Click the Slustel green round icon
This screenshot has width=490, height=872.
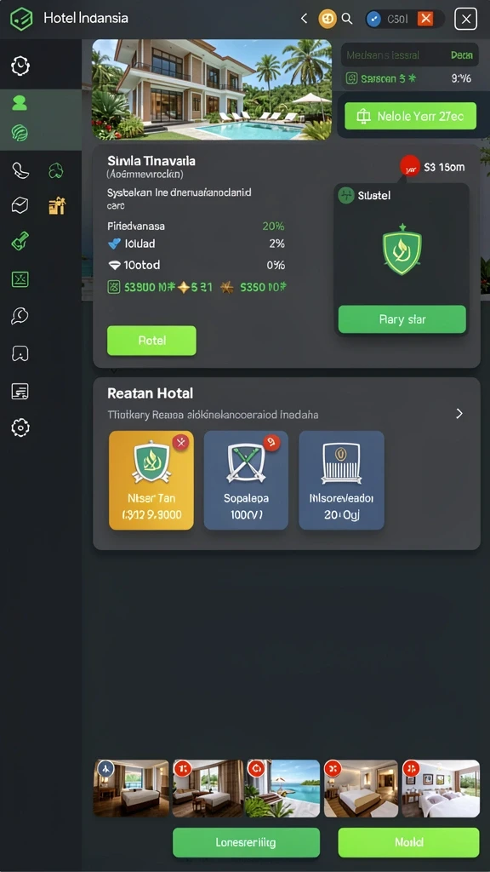346,195
